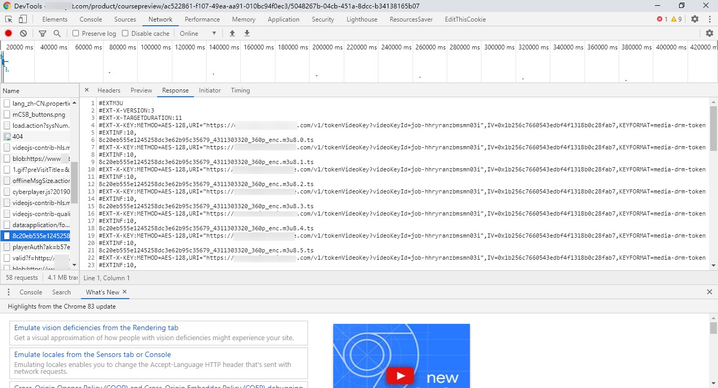Open network search magnifier
The height and width of the screenshot is (388, 718).
click(57, 33)
